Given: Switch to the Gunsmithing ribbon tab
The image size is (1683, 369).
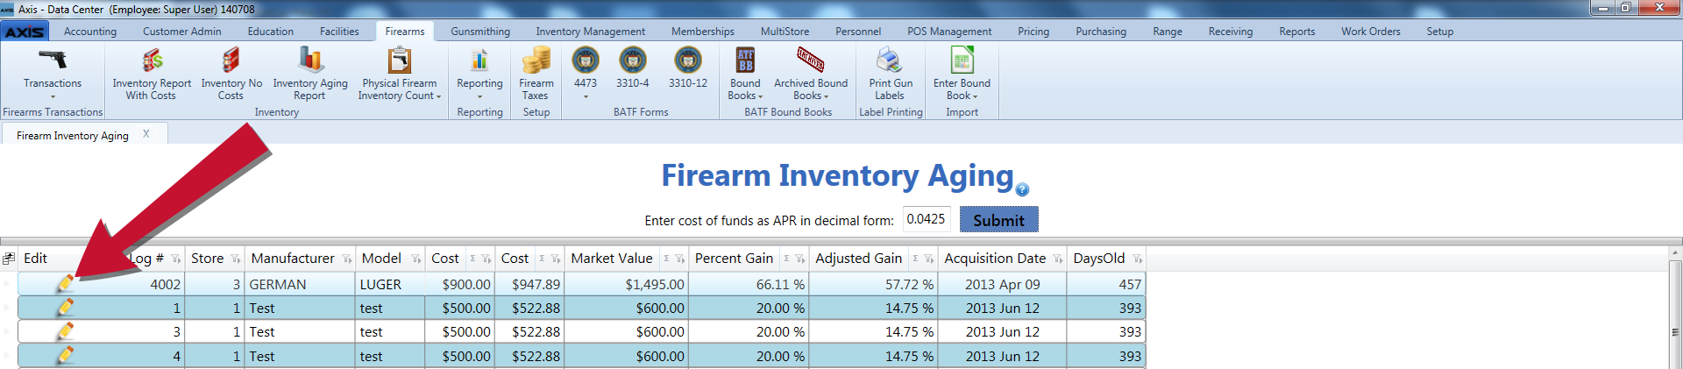Looking at the screenshot, I should coord(480,32).
